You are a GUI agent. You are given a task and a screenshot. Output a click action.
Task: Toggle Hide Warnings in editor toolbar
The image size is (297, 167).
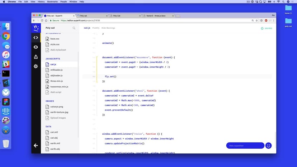click(108, 28)
